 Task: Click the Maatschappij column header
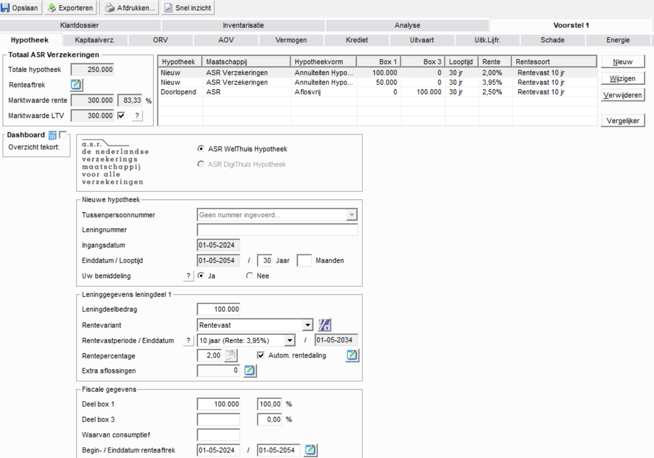click(x=247, y=62)
